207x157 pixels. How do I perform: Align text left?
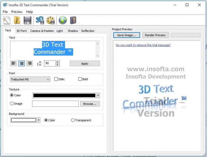pos(14,64)
